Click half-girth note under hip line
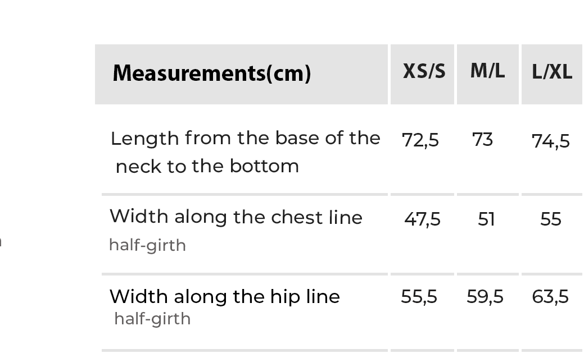 pyautogui.click(x=152, y=319)
